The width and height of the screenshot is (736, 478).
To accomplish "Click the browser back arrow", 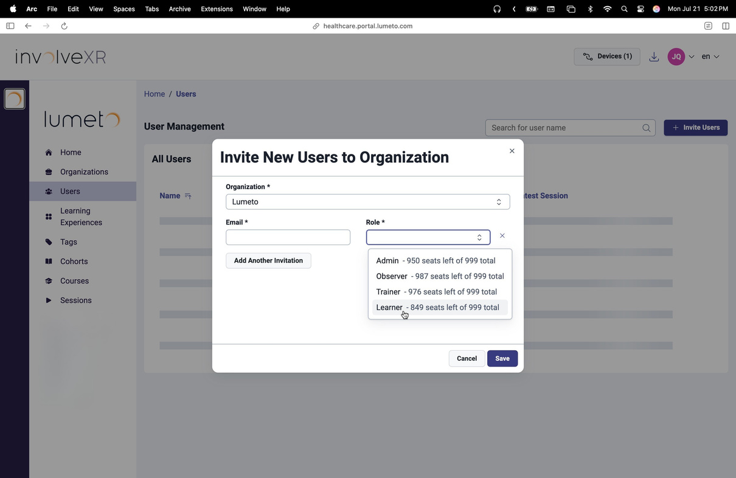I will tap(28, 26).
